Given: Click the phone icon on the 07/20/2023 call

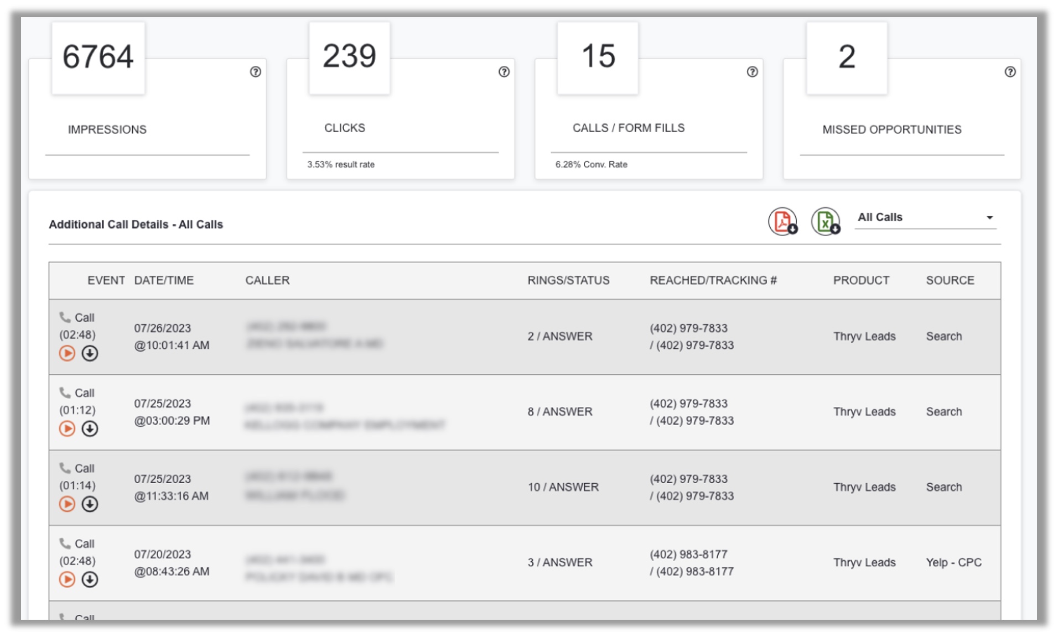Looking at the screenshot, I should 65,543.
